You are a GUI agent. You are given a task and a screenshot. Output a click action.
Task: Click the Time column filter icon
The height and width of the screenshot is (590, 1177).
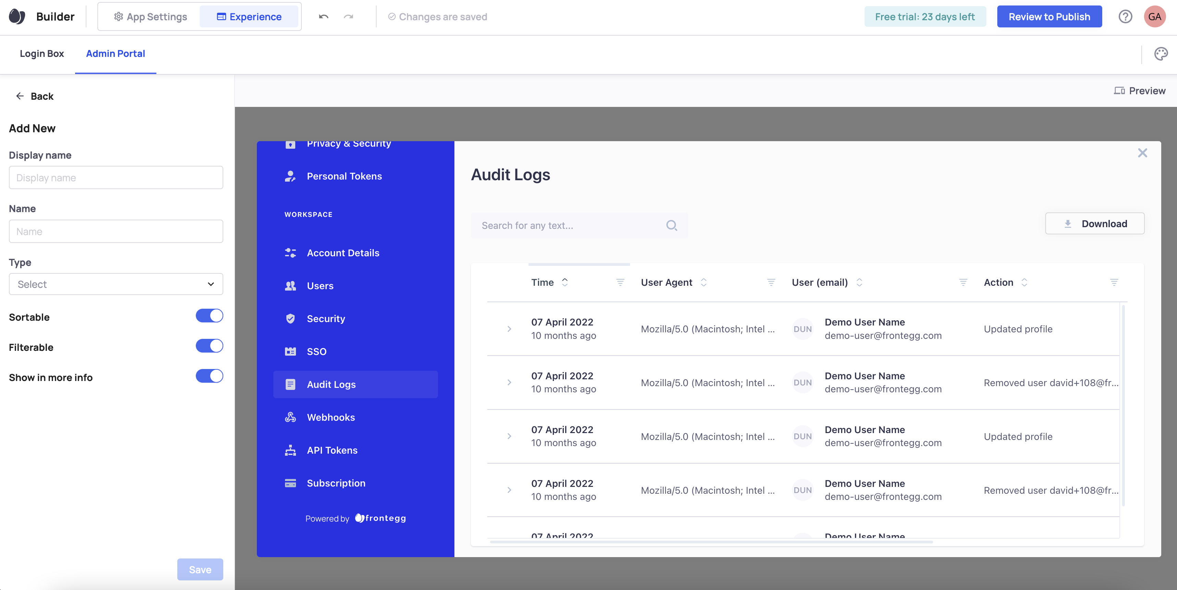pos(620,282)
